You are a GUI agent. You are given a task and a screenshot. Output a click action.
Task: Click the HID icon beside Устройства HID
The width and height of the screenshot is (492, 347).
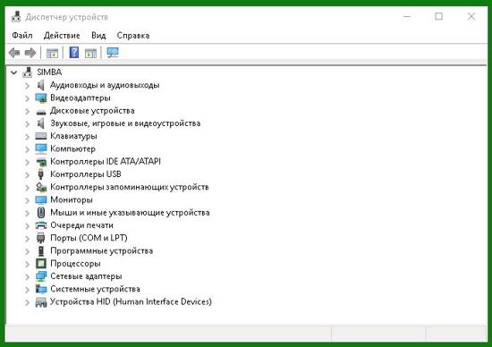coord(41,302)
